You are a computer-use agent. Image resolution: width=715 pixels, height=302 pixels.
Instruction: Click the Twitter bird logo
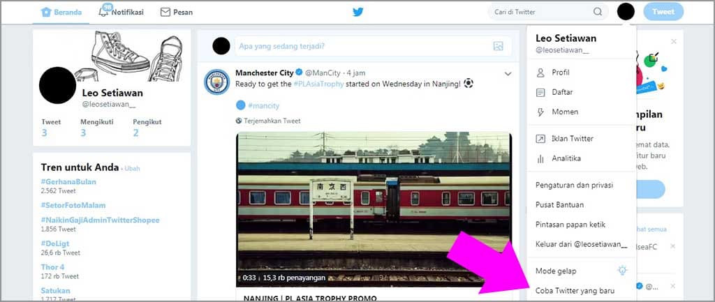tap(357, 12)
